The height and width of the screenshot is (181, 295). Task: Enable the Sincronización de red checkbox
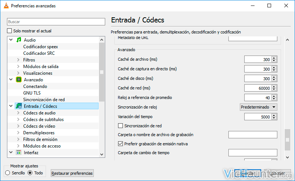tap(120, 126)
